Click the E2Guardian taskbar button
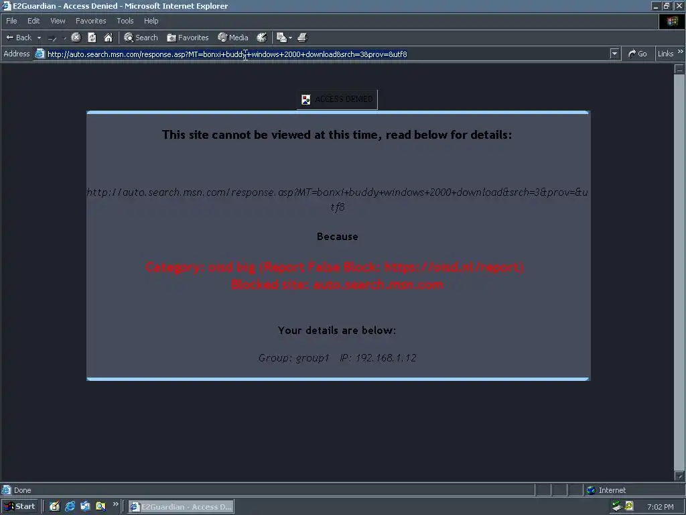686x515 pixels. tap(181, 507)
